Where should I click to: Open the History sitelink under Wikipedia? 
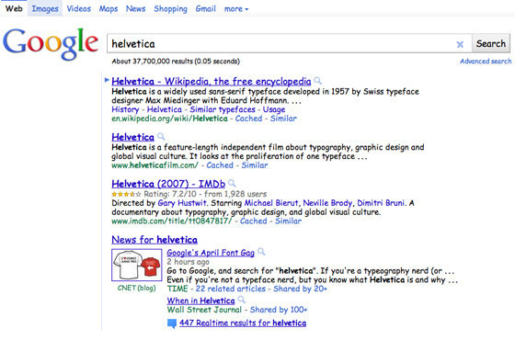(125, 109)
